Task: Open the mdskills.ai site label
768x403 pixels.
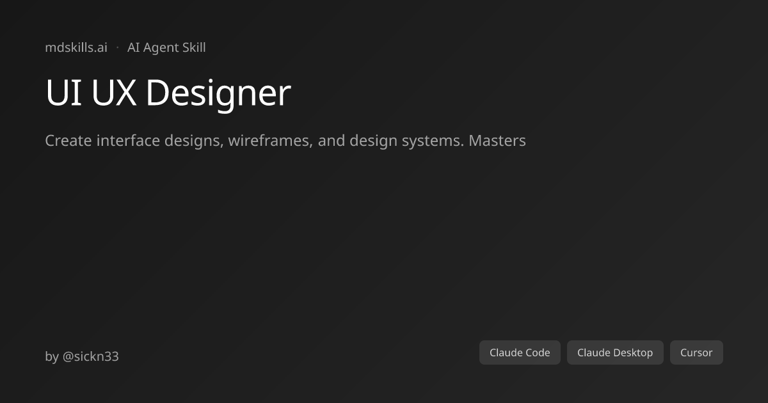Action: [76, 47]
